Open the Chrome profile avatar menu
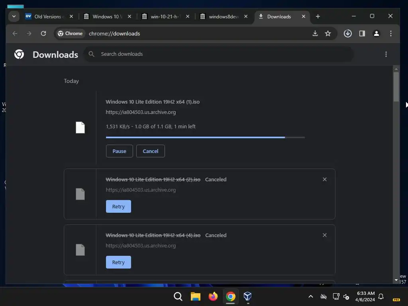408x306 pixels. click(x=376, y=33)
